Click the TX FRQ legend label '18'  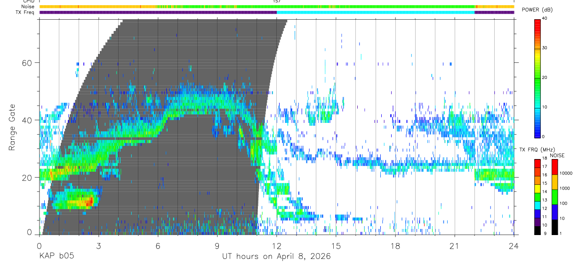click(545, 159)
